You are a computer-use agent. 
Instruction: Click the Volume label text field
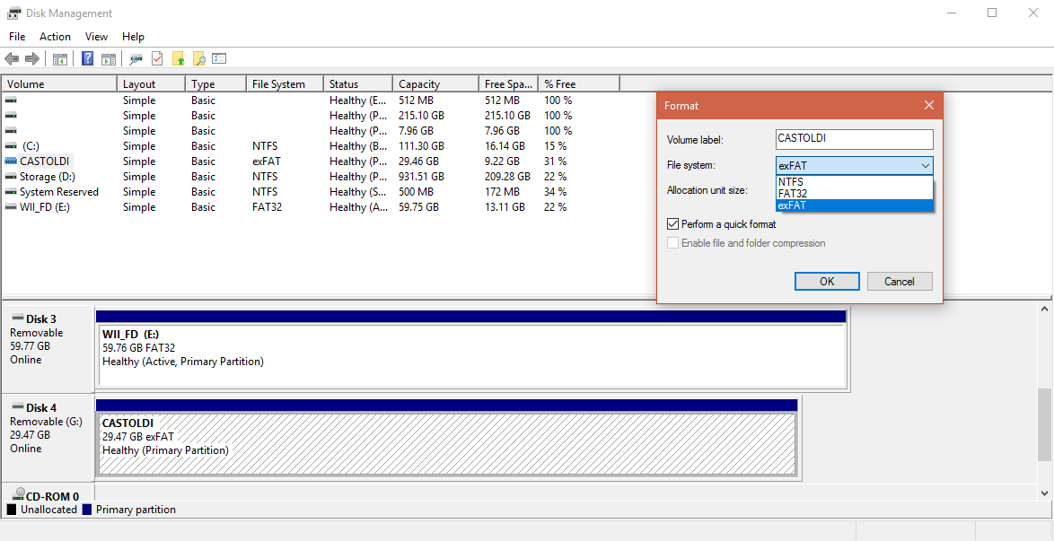(854, 140)
